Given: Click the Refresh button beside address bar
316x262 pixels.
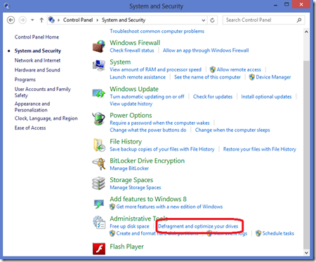Looking at the screenshot, I should [212, 20].
